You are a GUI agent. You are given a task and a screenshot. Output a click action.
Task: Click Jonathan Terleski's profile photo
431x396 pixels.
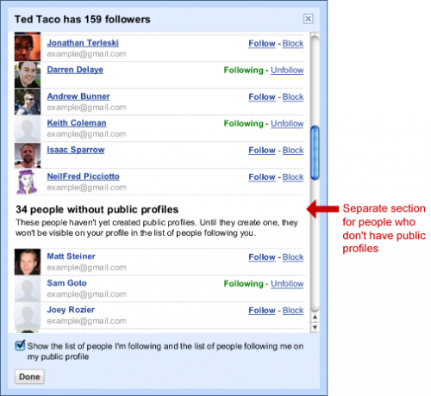pyautogui.click(x=28, y=47)
